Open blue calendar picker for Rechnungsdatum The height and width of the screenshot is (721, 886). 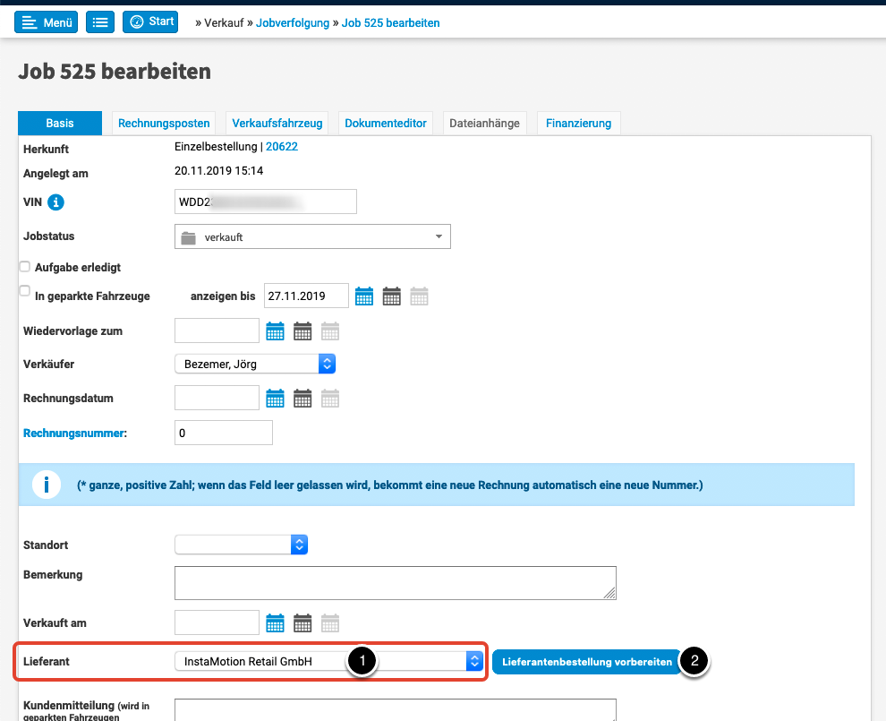point(275,399)
